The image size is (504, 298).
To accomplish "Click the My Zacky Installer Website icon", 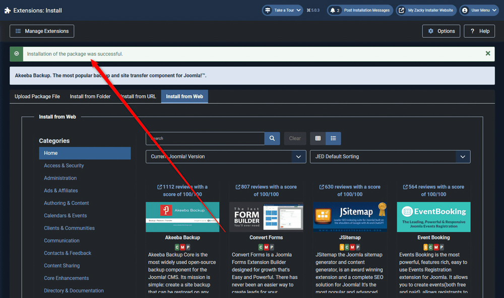I will click(401, 10).
